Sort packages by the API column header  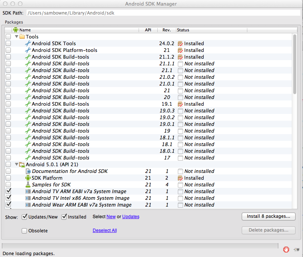148,30
